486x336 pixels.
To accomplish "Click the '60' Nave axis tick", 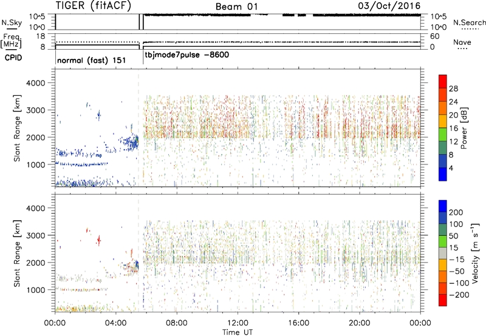I will 434,36.
